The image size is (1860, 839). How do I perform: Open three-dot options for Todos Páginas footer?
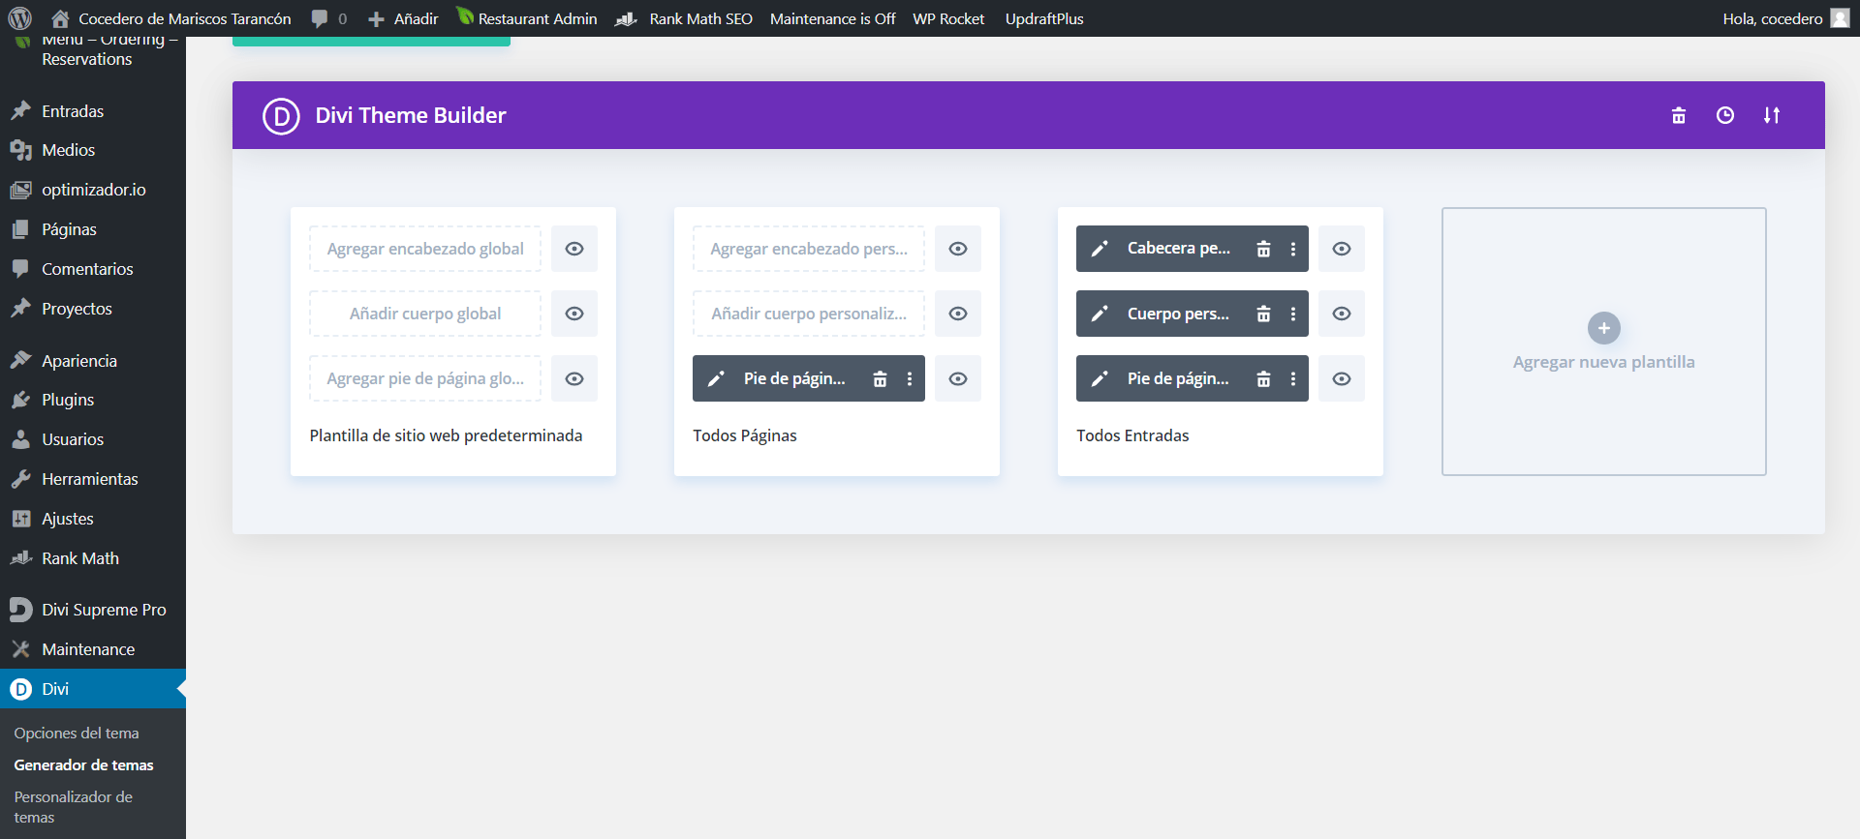point(910,378)
